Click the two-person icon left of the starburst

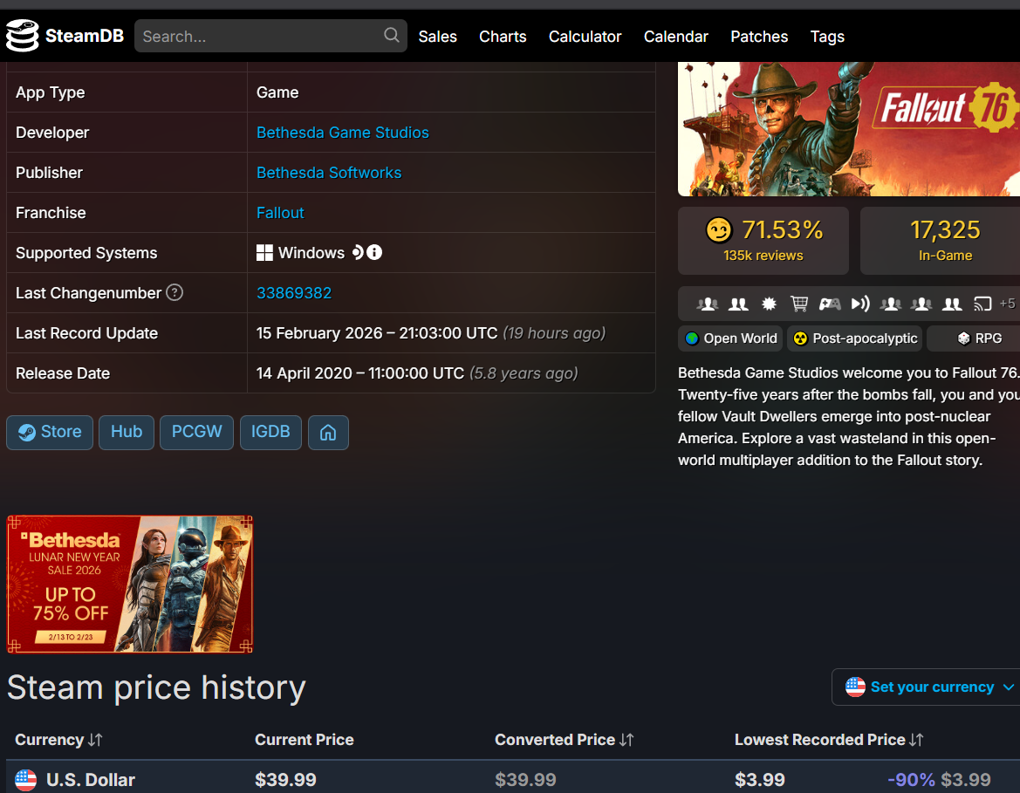point(738,304)
